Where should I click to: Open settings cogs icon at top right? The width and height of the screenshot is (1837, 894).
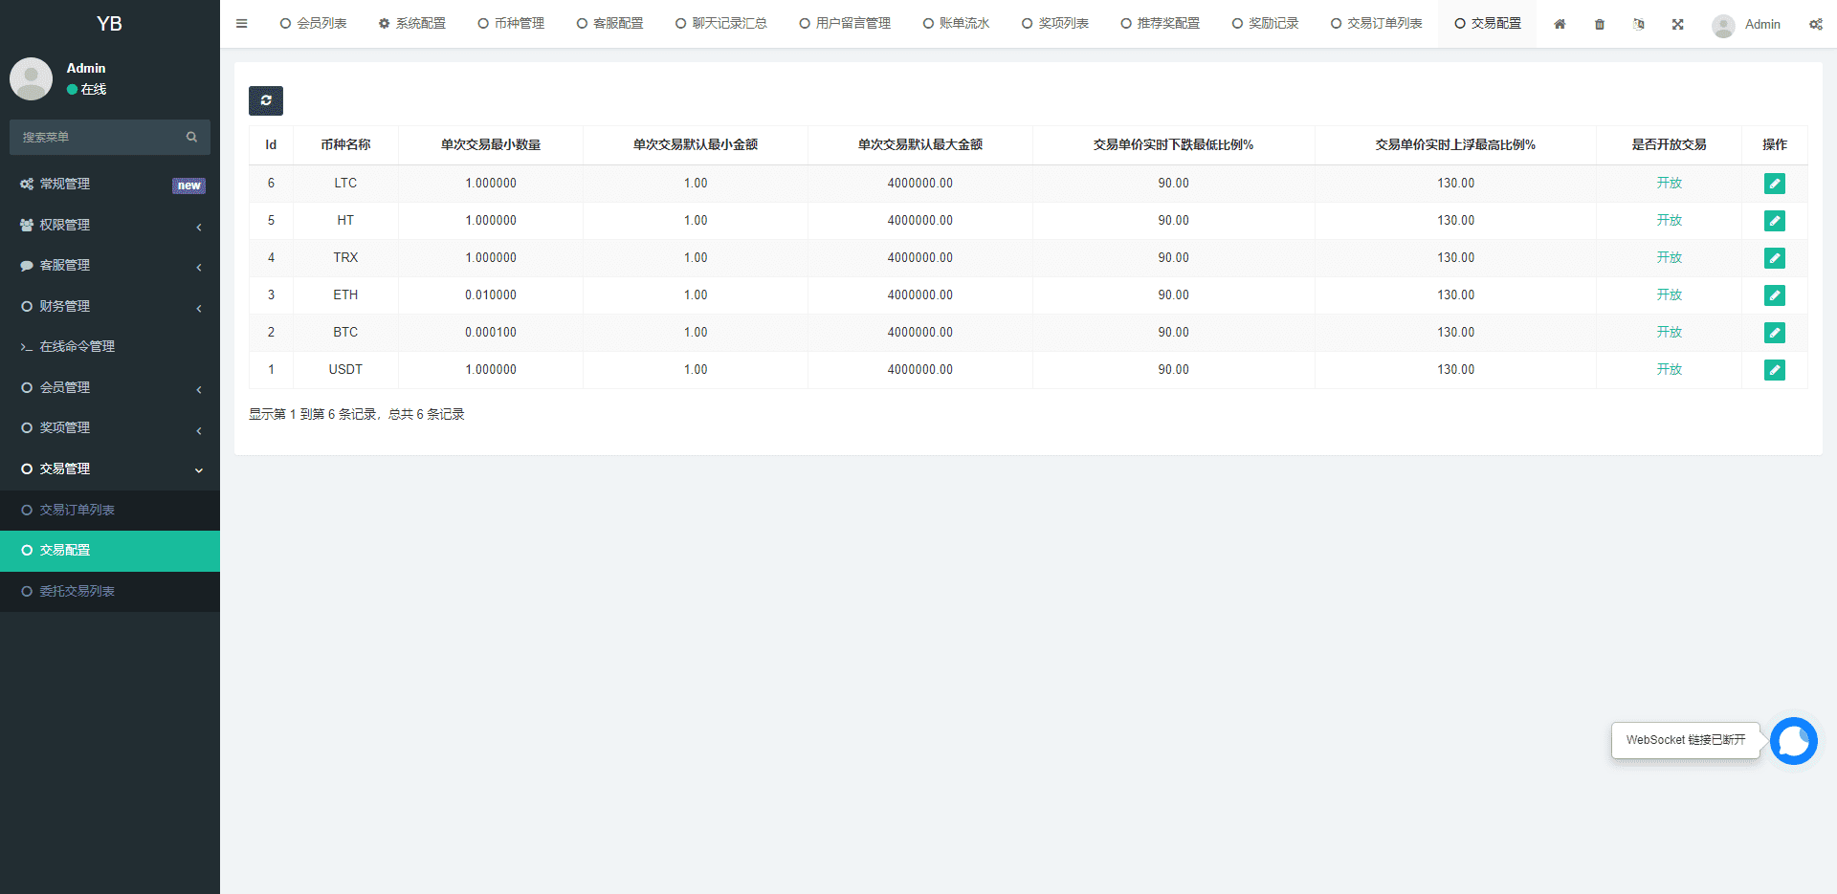[x=1815, y=24]
